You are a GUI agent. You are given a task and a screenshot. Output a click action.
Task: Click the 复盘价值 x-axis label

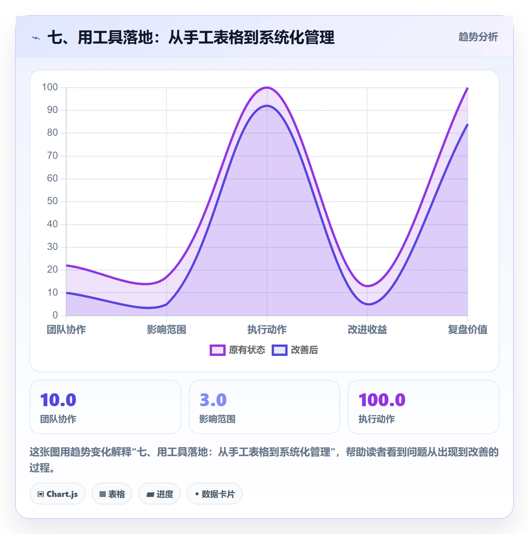click(468, 330)
